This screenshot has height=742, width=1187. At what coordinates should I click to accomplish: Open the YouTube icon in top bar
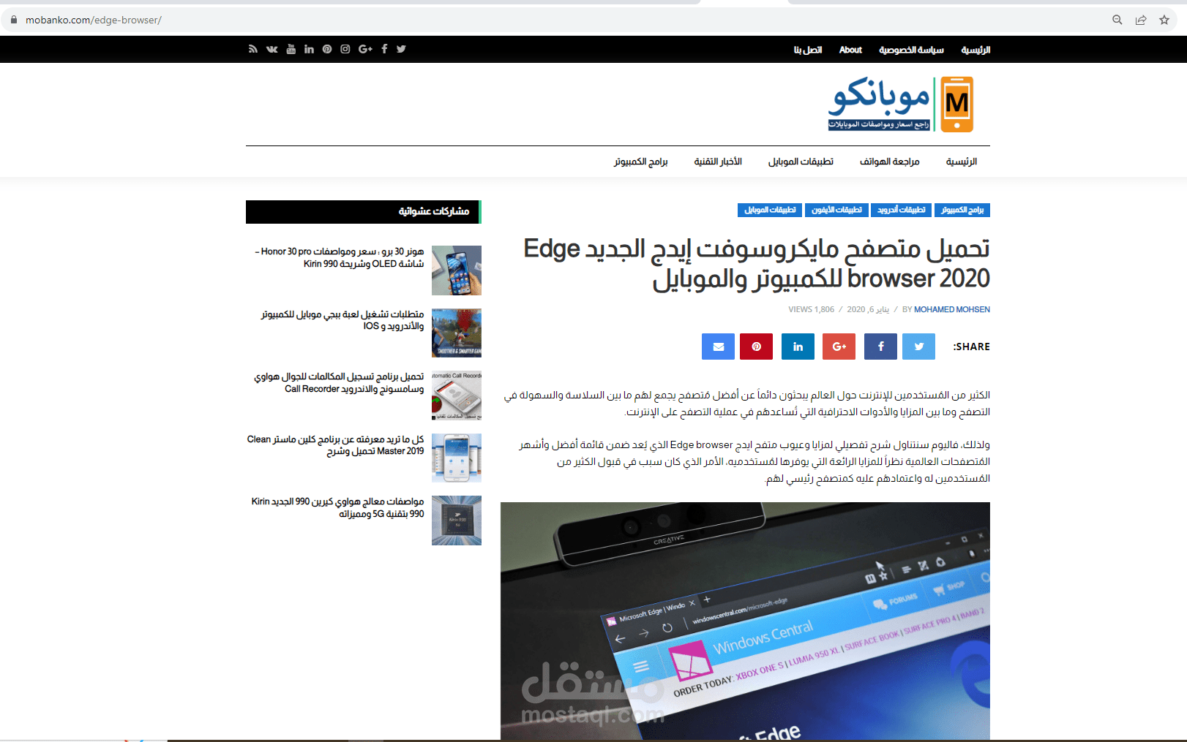pyautogui.click(x=291, y=49)
